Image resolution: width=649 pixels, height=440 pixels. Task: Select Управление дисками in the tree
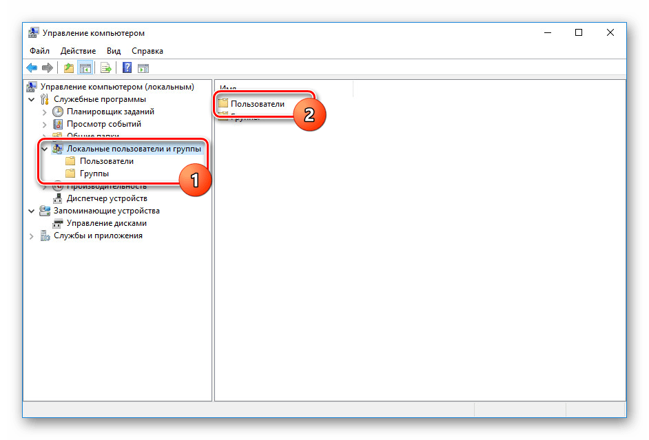coord(106,223)
